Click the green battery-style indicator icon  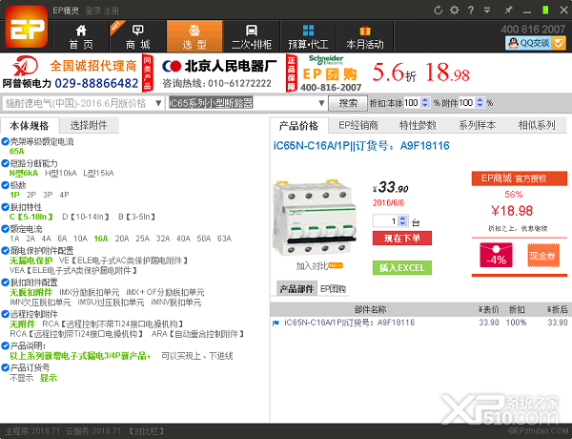point(545,10)
